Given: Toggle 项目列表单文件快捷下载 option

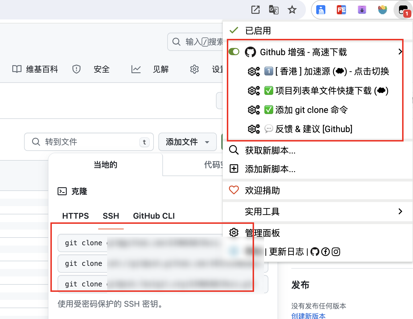Looking at the screenshot, I should point(318,91).
